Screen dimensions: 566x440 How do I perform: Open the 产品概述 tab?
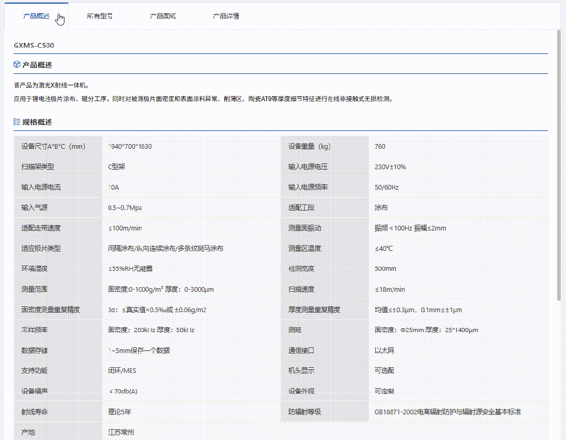tap(36, 16)
